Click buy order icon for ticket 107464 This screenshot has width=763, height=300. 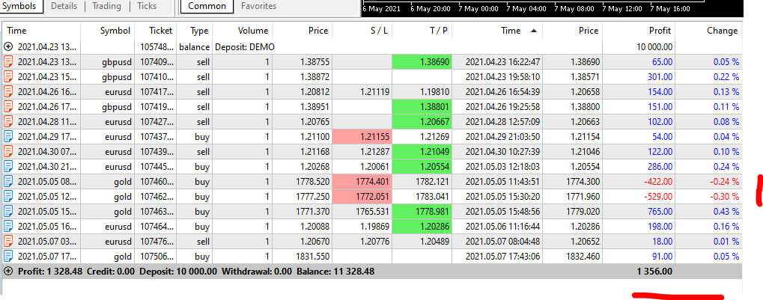[7, 227]
